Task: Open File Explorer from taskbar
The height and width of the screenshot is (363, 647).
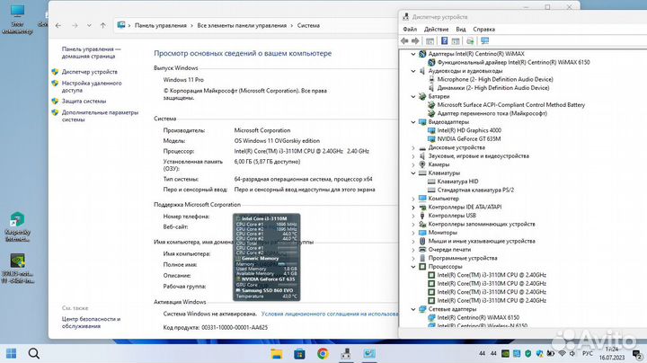Action: pos(277,353)
